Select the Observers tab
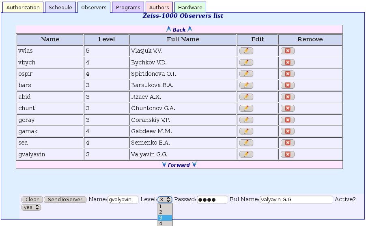366x226 pixels. [x=94, y=7]
